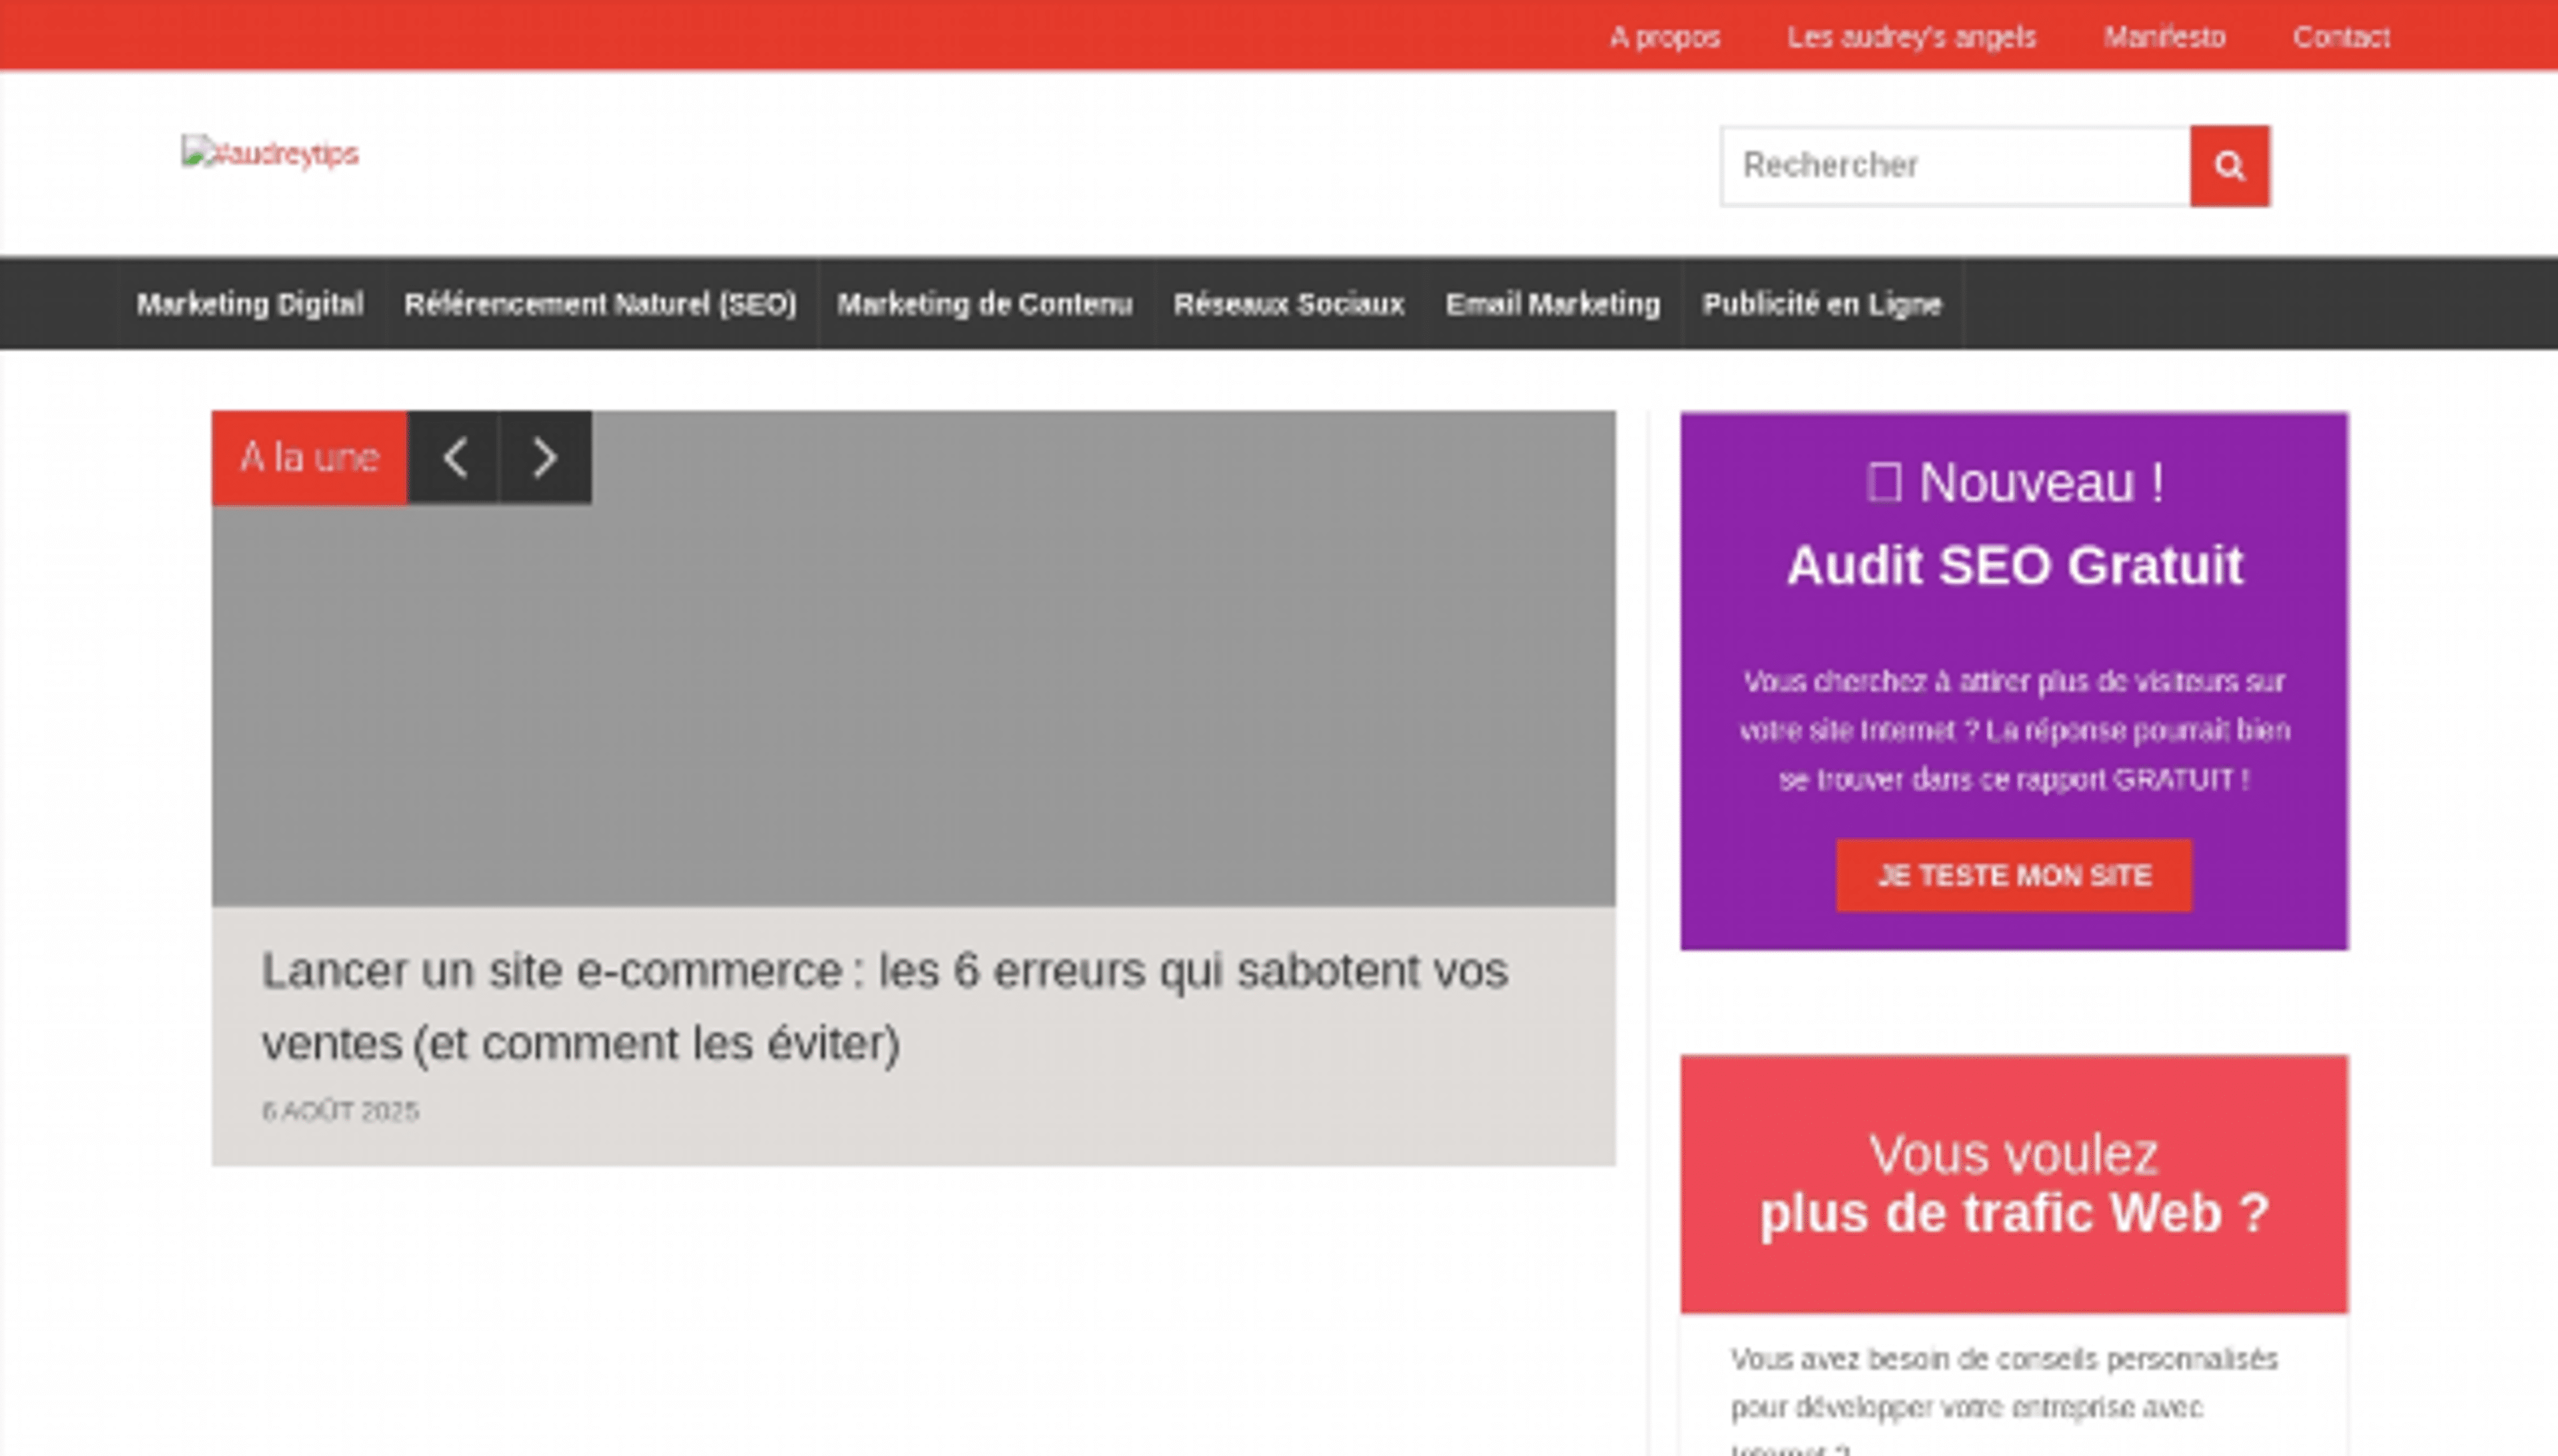Go to previous featured slide arrow
2558x1456 pixels.
454,458
